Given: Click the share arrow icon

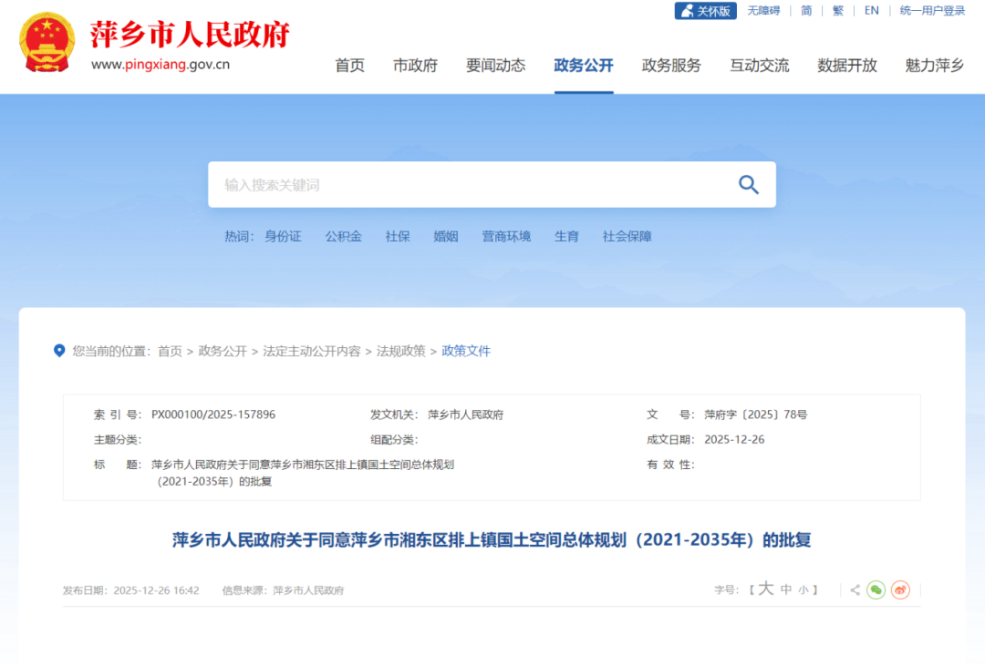Looking at the screenshot, I should (855, 589).
